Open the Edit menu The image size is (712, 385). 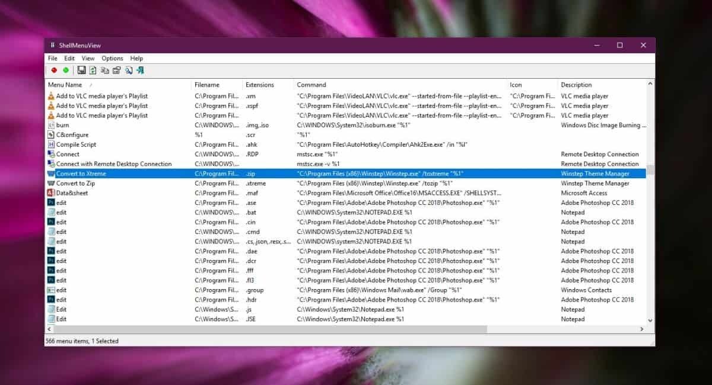(69, 58)
